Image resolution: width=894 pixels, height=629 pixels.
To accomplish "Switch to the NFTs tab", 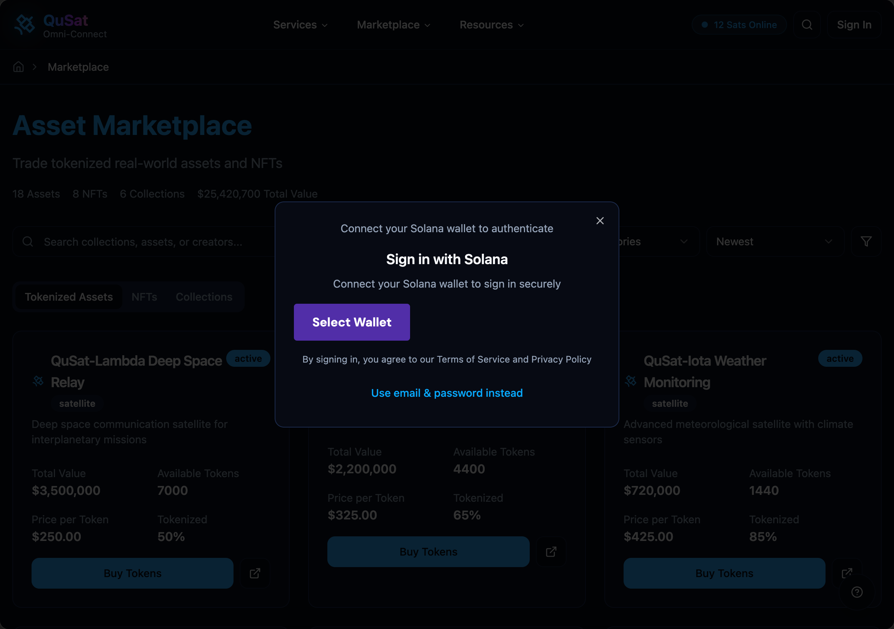I will click(144, 296).
